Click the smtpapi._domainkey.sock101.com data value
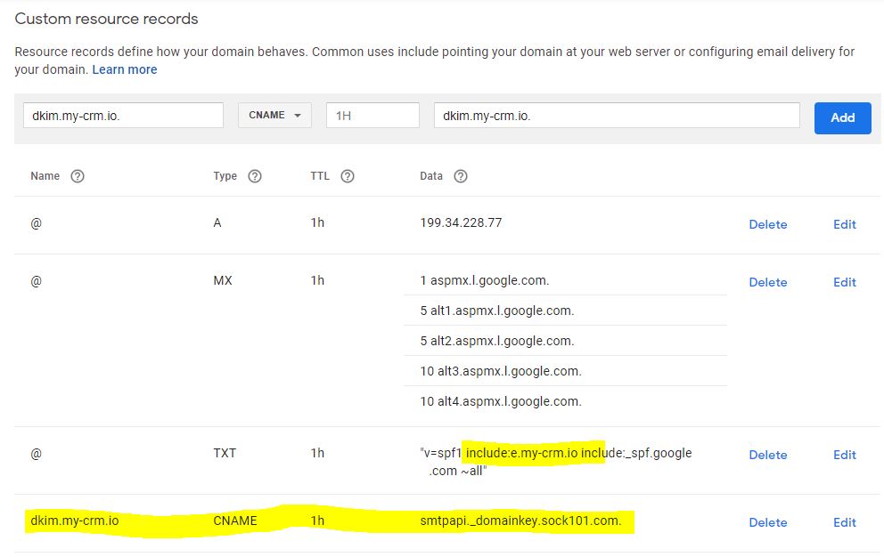 (x=520, y=521)
